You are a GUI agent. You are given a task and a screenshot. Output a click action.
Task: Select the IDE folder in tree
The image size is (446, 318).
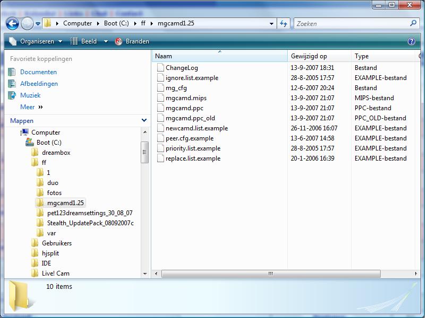click(46, 263)
